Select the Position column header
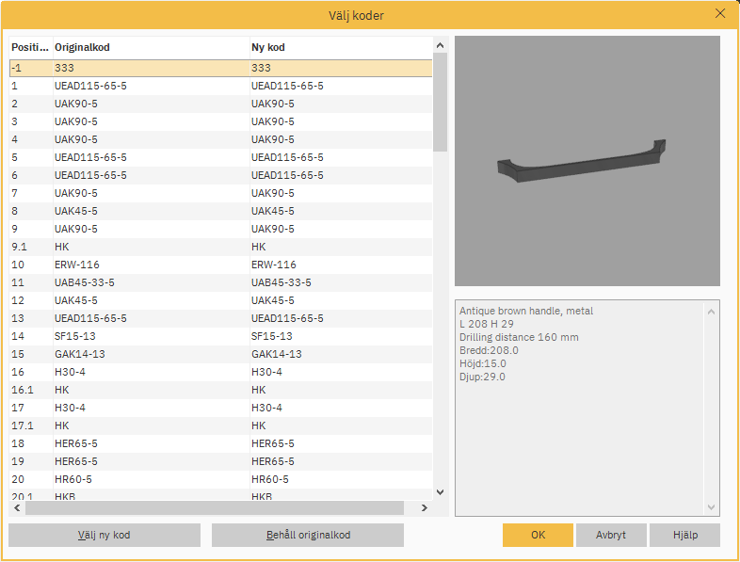The width and height of the screenshot is (740, 562). (x=29, y=47)
